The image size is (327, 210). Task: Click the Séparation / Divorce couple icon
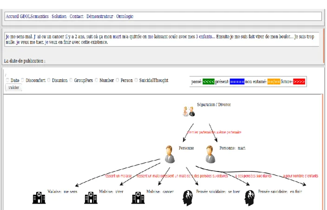click(189, 111)
